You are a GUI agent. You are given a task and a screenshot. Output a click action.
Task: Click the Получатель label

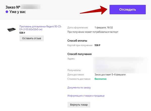coord(74,70)
